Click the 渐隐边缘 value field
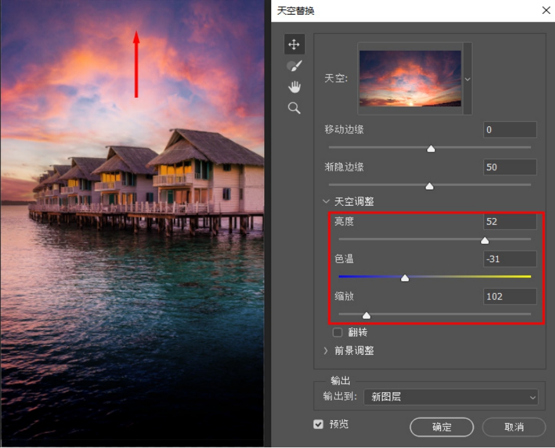The height and width of the screenshot is (448, 555). coord(509,168)
